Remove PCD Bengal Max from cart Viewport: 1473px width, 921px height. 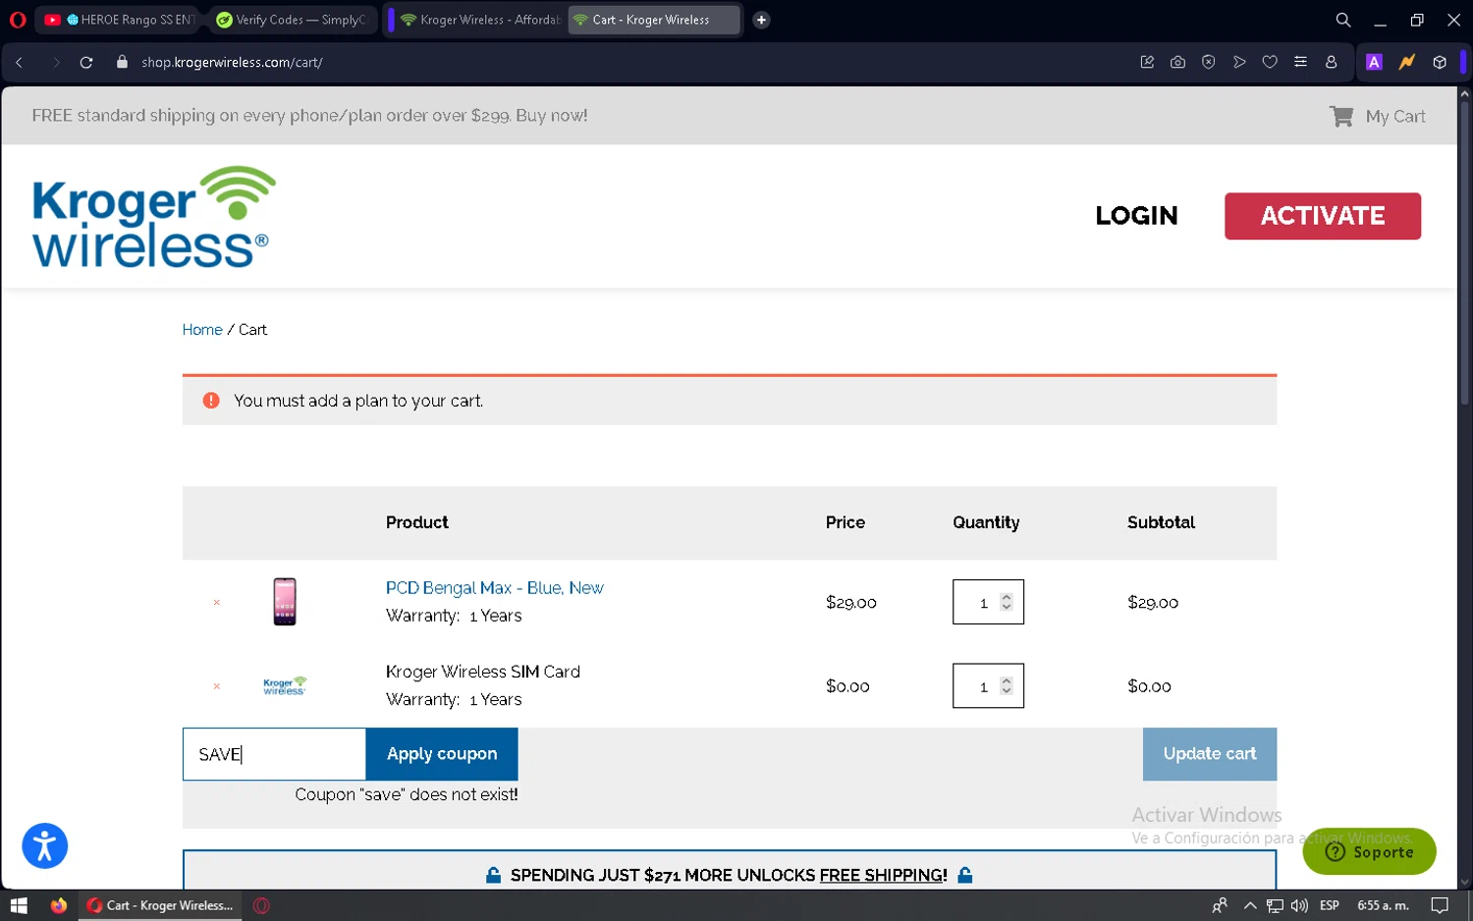217,603
